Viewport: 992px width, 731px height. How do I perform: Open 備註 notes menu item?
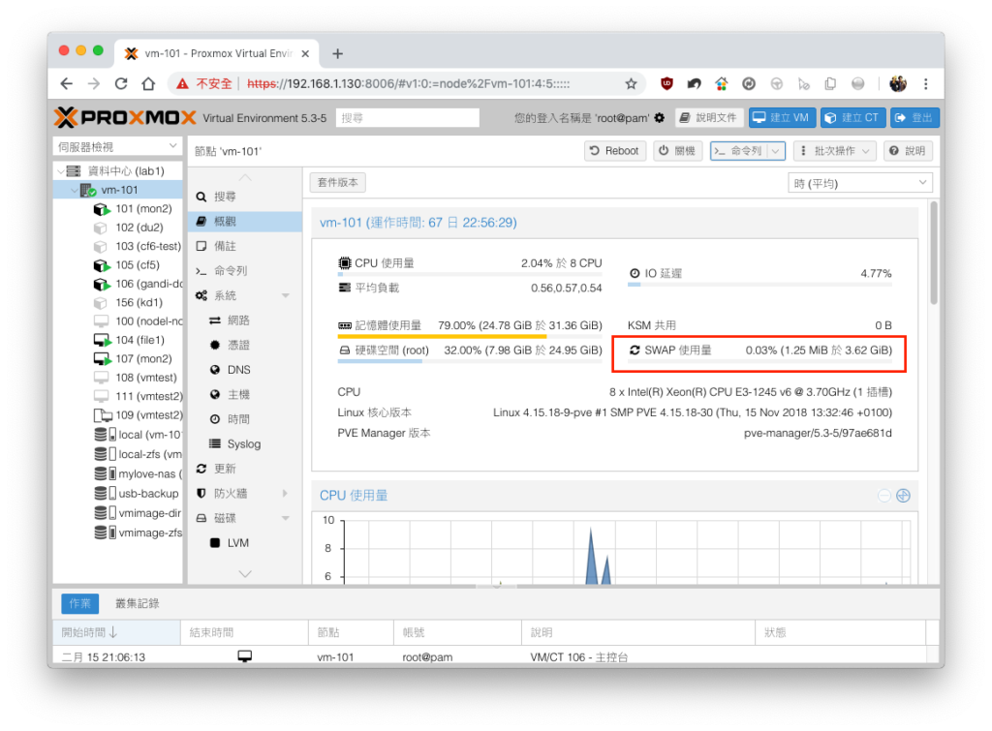tap(245, 246)
